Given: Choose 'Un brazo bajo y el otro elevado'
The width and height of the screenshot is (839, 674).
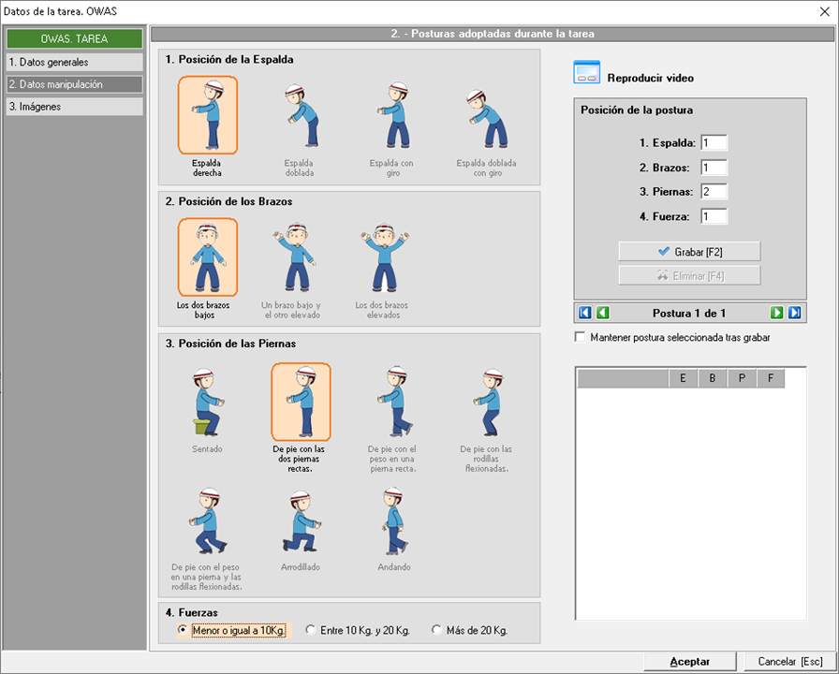Looking at the screenshot, I should point(292,257).
